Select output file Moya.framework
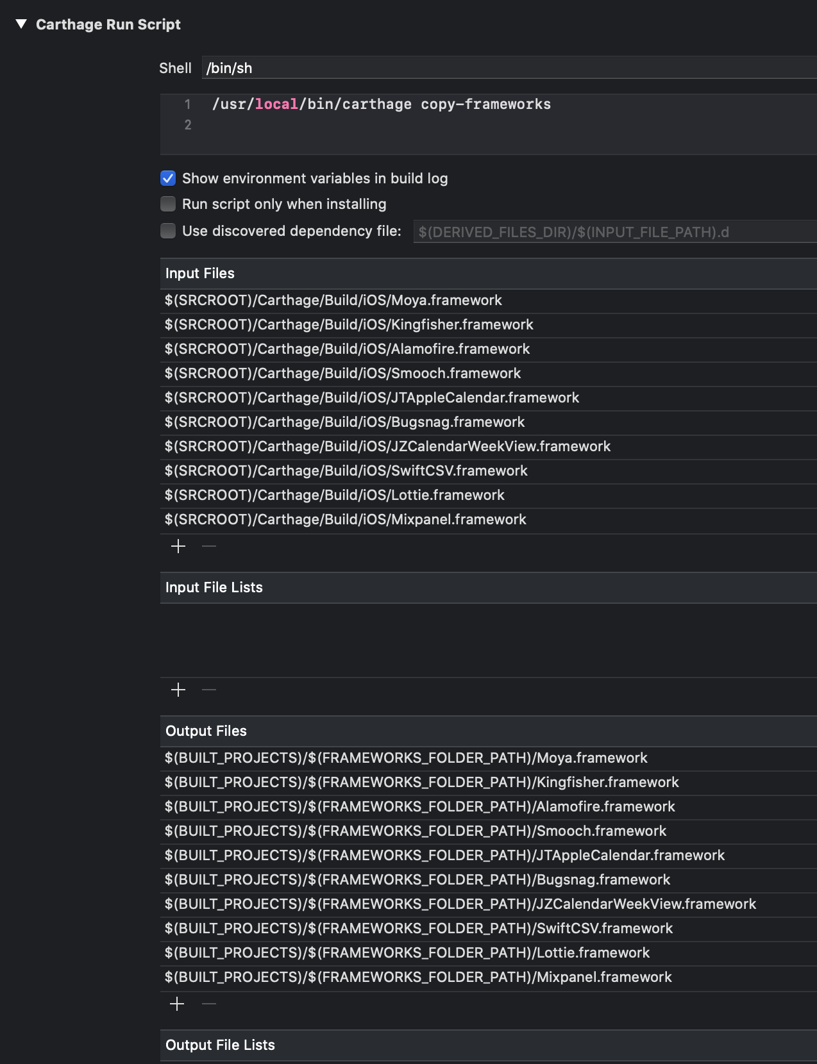Image resolution: width=817 pixels, height=1064 pixels. point(489,758)
